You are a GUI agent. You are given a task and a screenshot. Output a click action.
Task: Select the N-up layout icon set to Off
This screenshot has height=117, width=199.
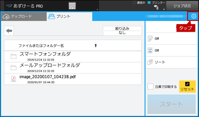point(150,38)
